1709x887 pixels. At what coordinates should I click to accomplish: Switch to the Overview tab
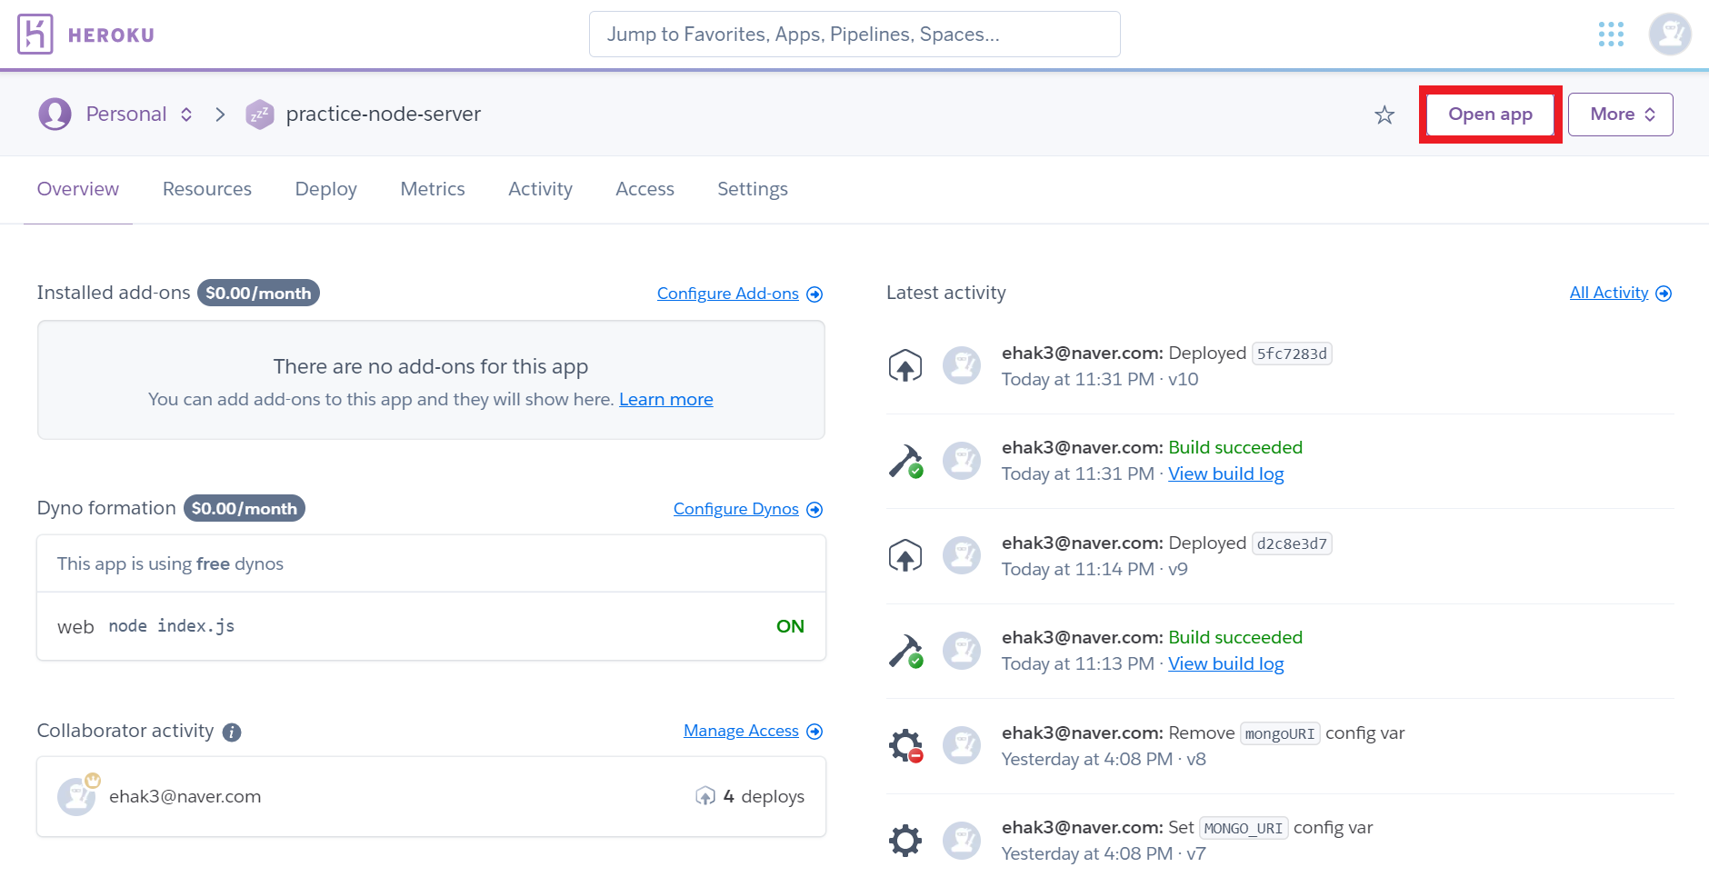(x=78, y=189)
